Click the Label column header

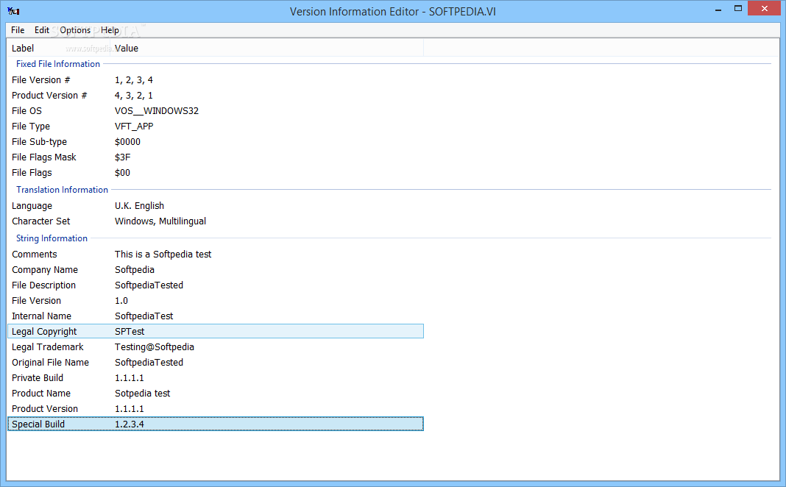[59, 48]
